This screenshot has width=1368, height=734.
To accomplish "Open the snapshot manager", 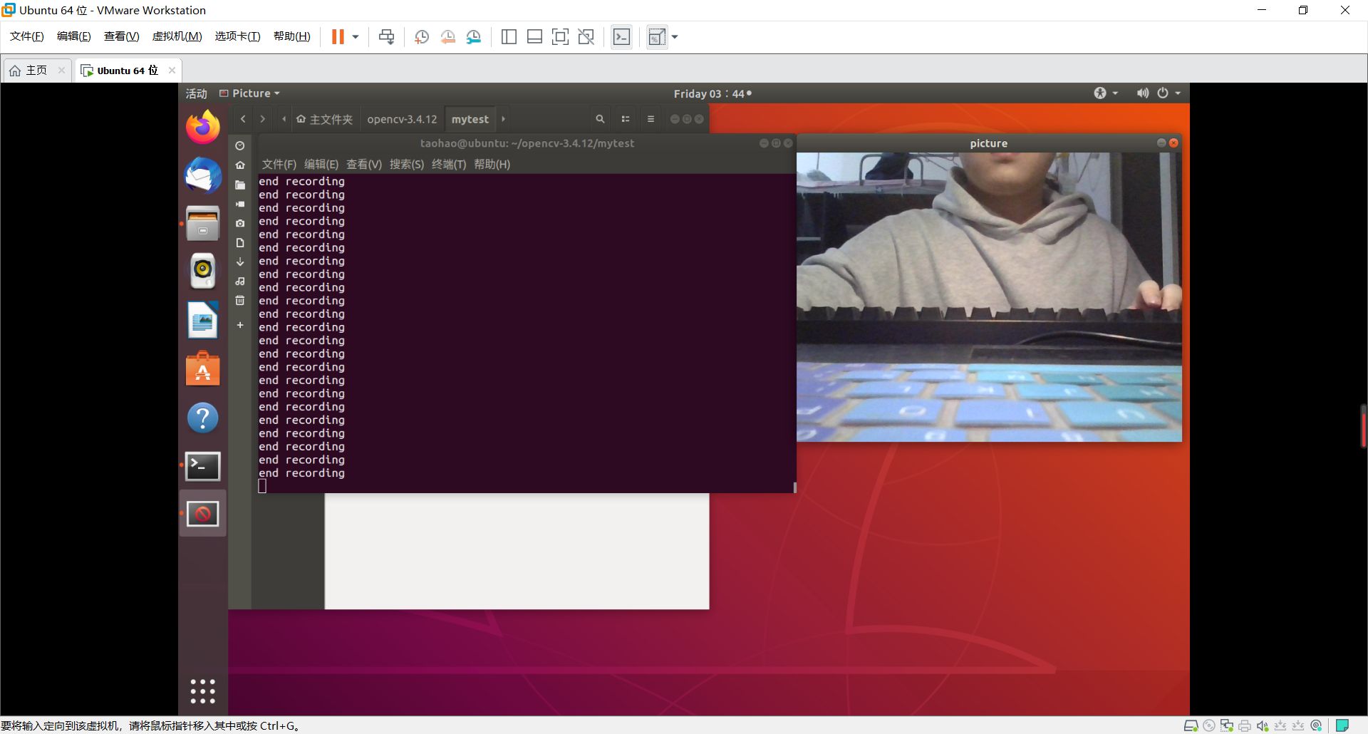I will tap(474, 36).
